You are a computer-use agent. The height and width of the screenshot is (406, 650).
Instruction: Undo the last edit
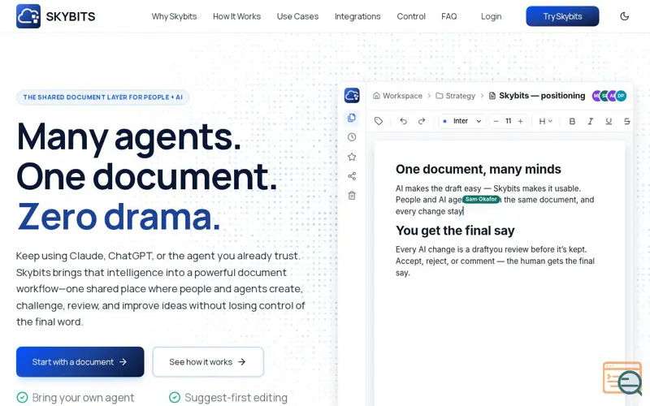[x=403, y=121]
